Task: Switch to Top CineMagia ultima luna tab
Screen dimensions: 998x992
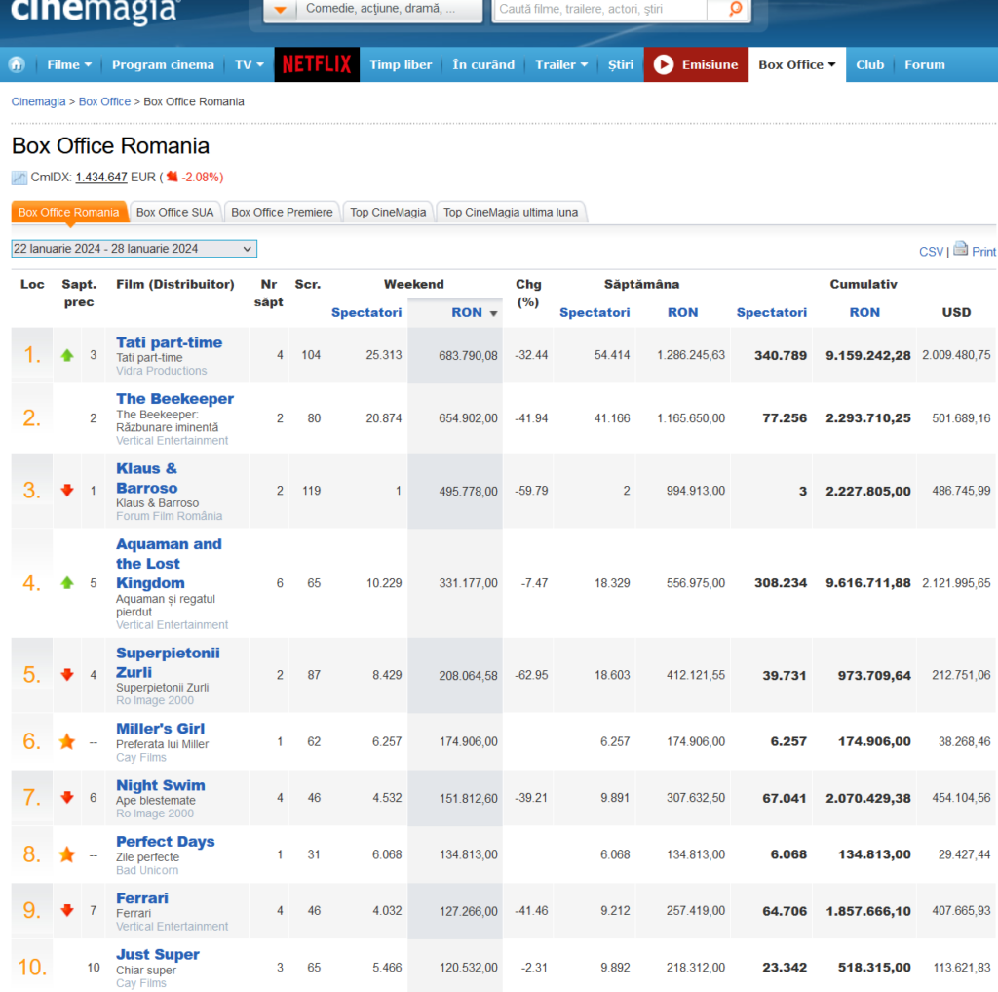Action: pyautogui.click(x=511, y=213)
